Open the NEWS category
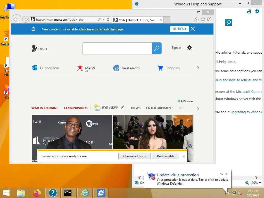The height and width of the screenshot is (198, 264). coord(136,108)
